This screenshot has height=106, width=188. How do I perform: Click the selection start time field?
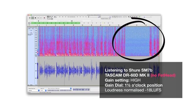pyautogui.click(x=53, y=90)
